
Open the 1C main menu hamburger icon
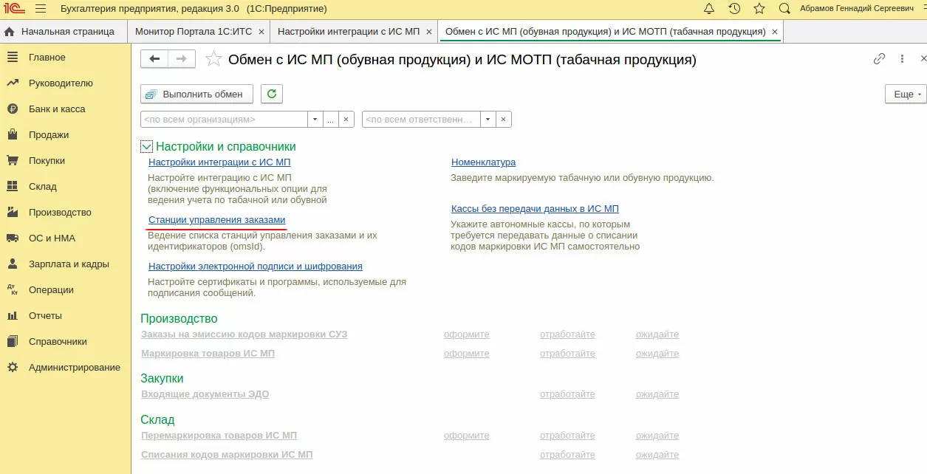[x=41, y=9]
